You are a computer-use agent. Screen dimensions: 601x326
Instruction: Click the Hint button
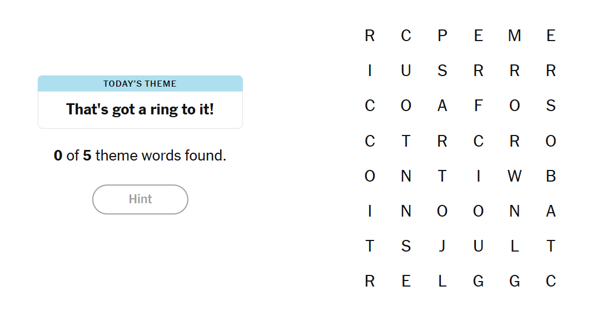tap(140, 199)
